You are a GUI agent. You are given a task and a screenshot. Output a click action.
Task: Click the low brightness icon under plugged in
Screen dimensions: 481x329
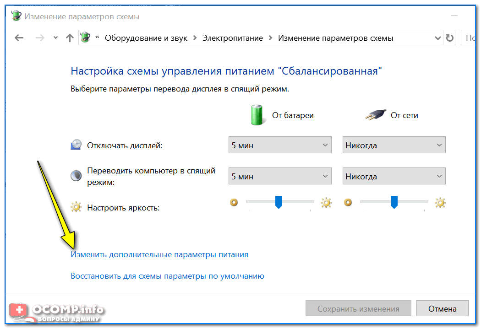coord(348,202)
